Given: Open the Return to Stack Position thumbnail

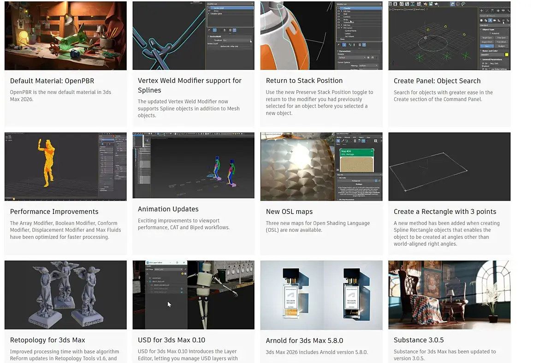Looking at the screenshot, I should click(321, 36).
